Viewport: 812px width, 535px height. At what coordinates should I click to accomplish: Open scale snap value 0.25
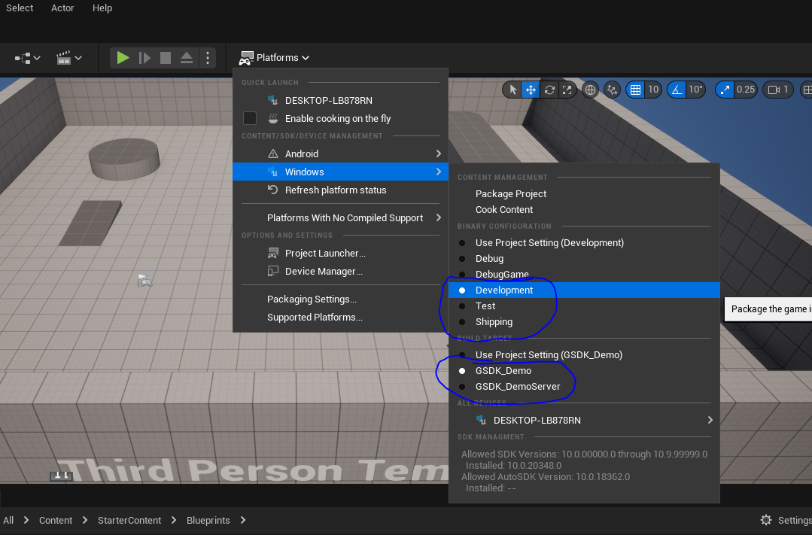[746, 90]
